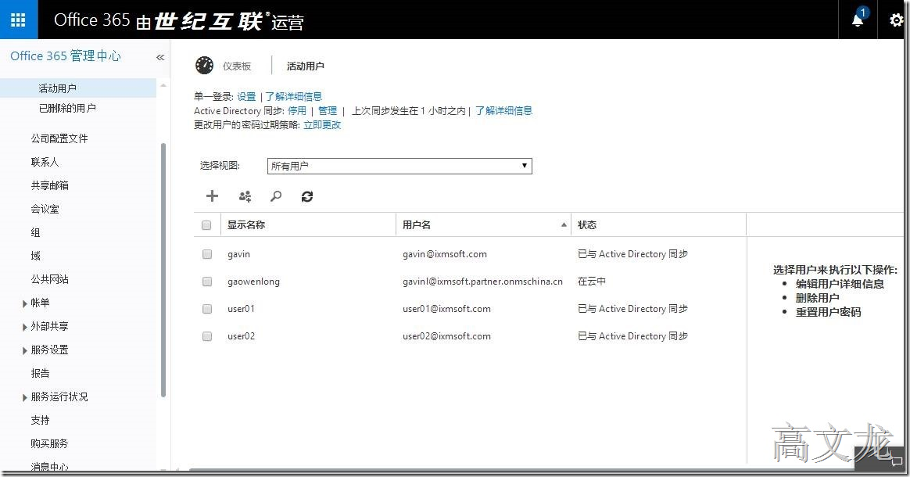This screenshot has width=910, height=477.
Task: Open user user02 display name
Action: tap(241, 336)
